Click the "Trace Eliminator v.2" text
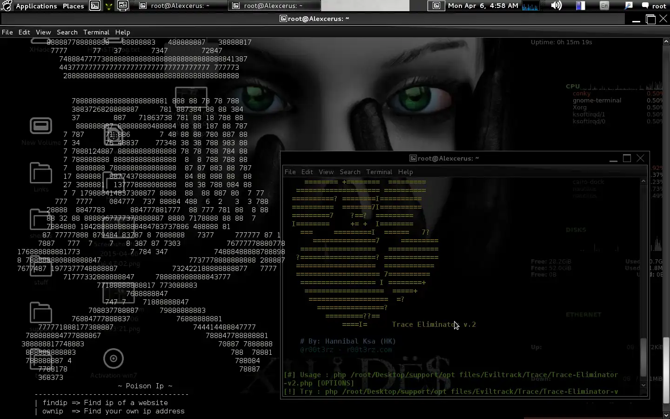The image size is (670, 419). (434, 324)
